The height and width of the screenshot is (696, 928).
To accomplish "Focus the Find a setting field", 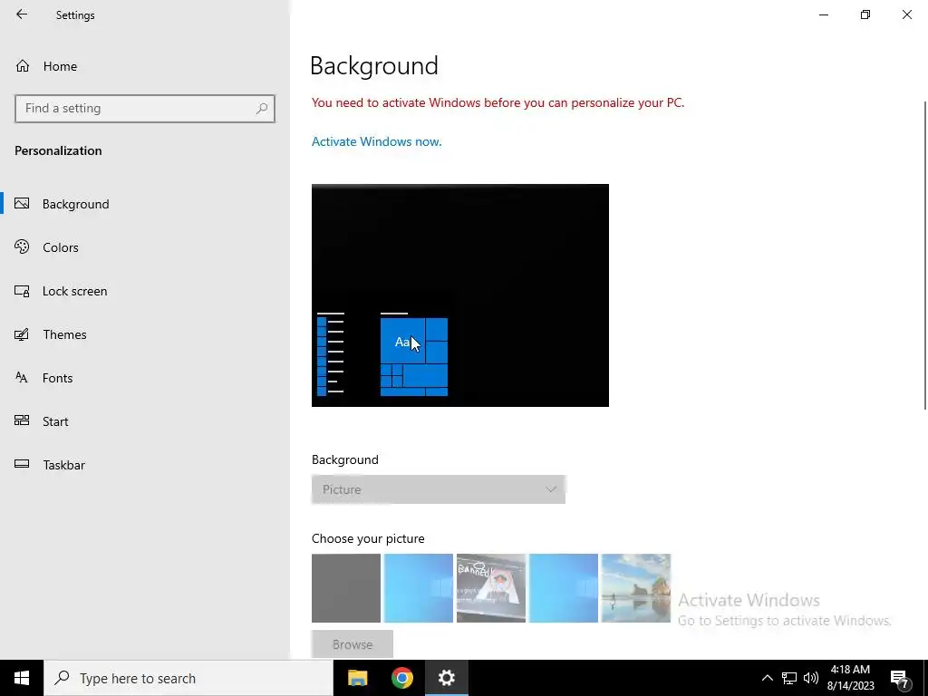I will (x=144, y=109).
